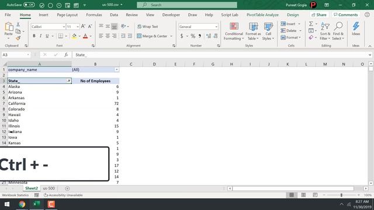The width and height of the screenshot is (374, 210).
Task: Toggle the AutoSave switch
Action: (x=29, y=5)
